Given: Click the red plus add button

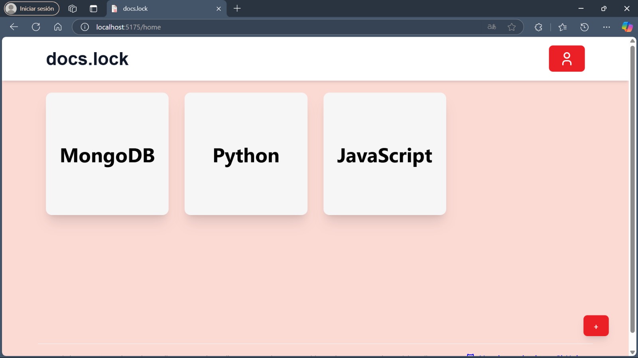Looking at the screenshot, I should [596, 326].
